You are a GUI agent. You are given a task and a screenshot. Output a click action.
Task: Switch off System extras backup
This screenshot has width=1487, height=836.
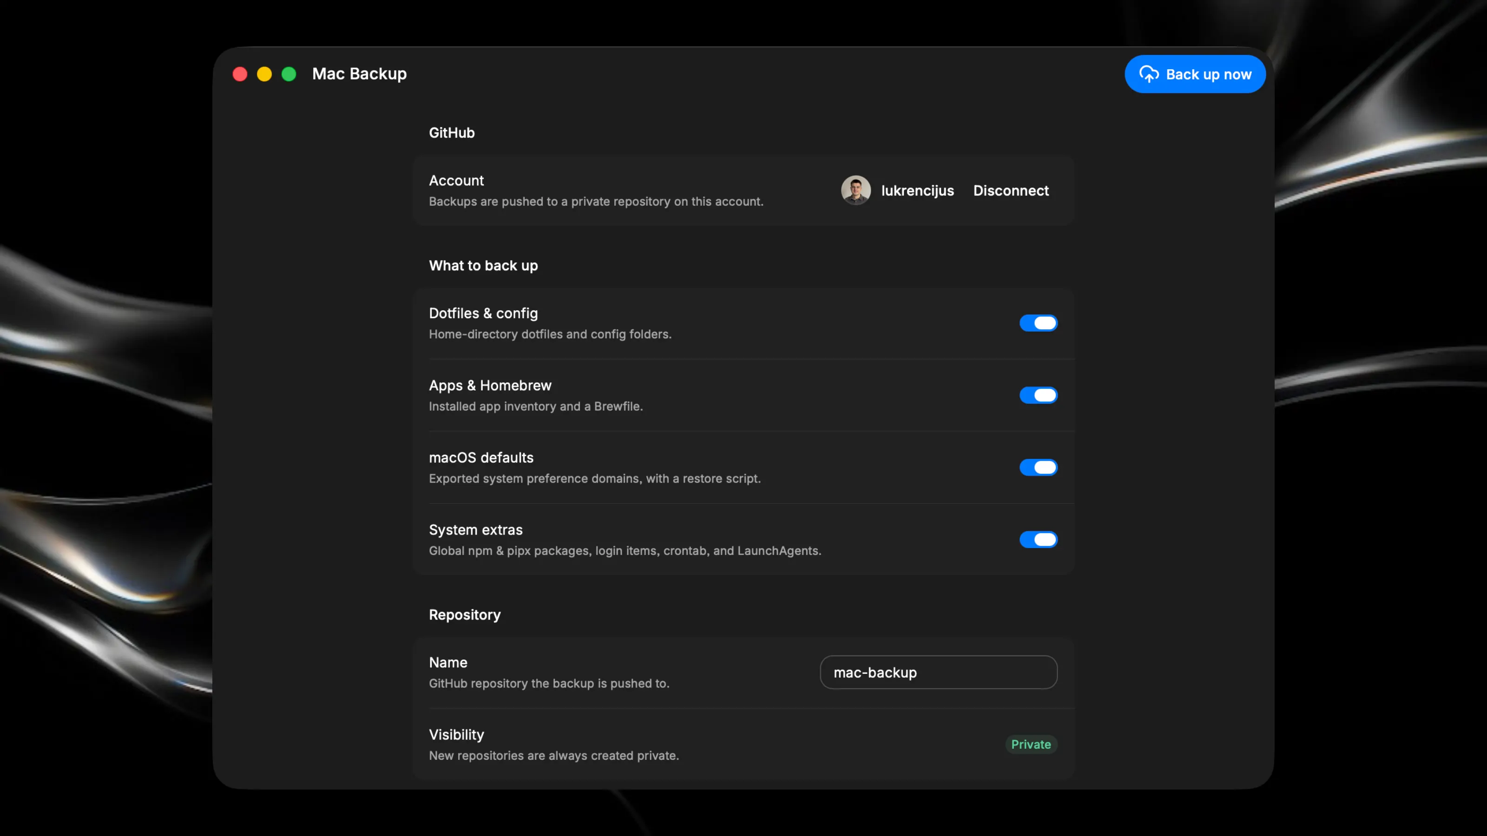(1038, 539)
